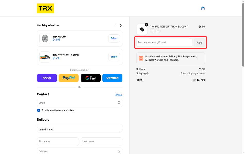Click the TRX XMOUNT product image

pos(45,38)
